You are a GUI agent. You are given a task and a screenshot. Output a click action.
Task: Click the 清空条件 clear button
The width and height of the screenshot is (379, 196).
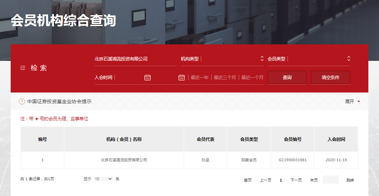click(x=331, y=78)
